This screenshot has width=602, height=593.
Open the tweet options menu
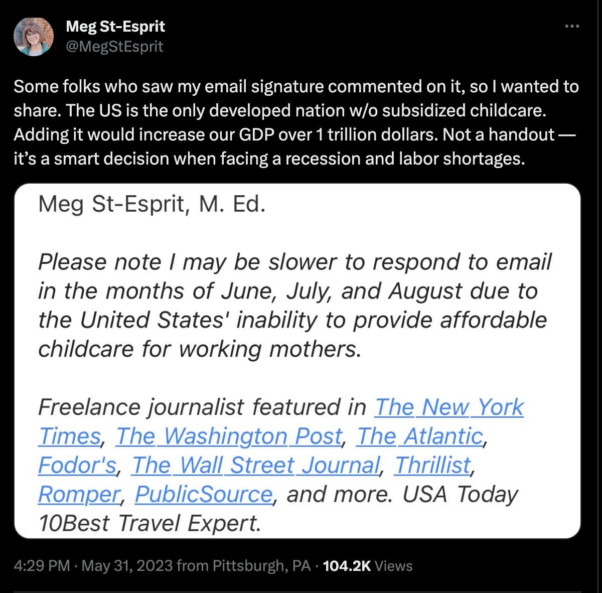tap(572, 26)
